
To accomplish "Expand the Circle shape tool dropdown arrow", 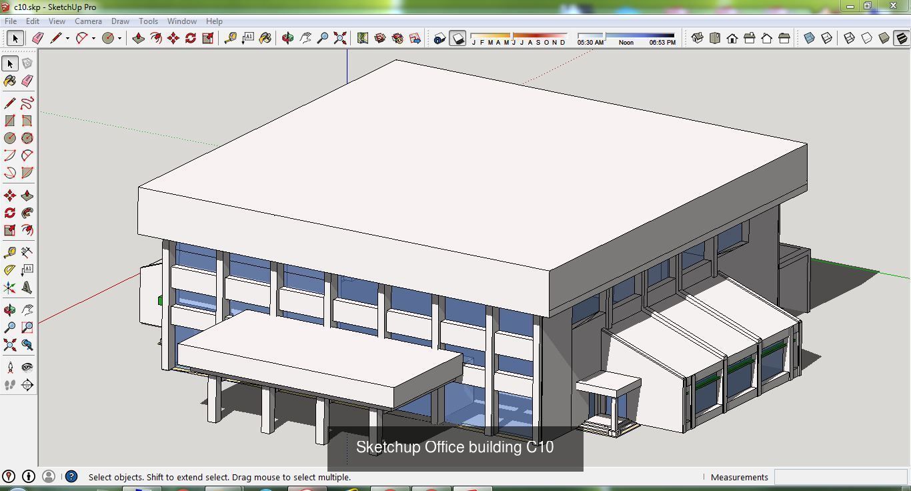I will pyautogui.click(x=119, y=39).
